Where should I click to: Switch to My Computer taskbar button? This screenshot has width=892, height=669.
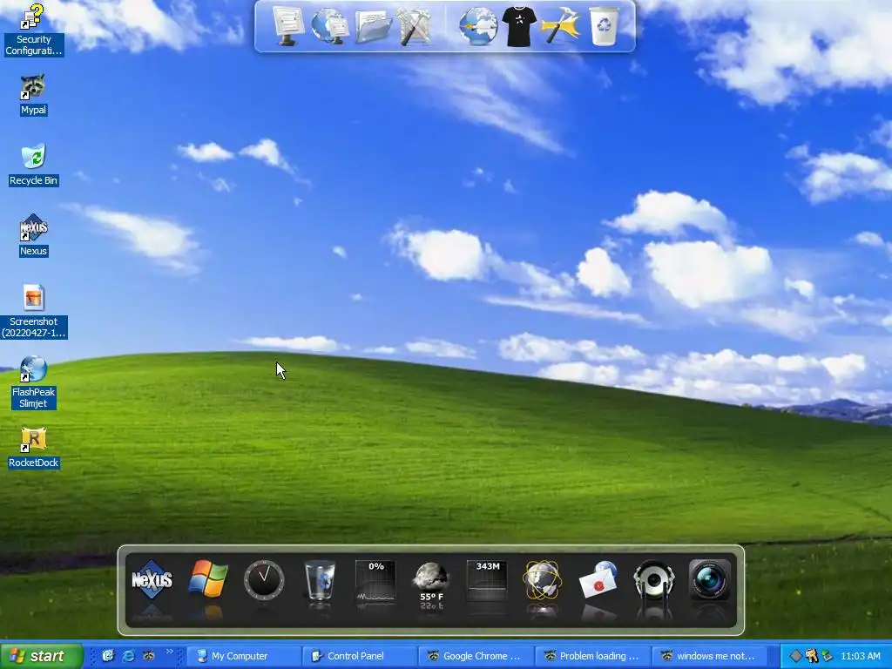point(243,656)
